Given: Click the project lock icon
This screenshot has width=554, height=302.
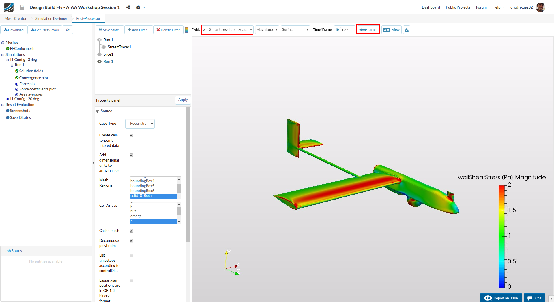Looking at the screenshot, I should [x=22, y=7].
